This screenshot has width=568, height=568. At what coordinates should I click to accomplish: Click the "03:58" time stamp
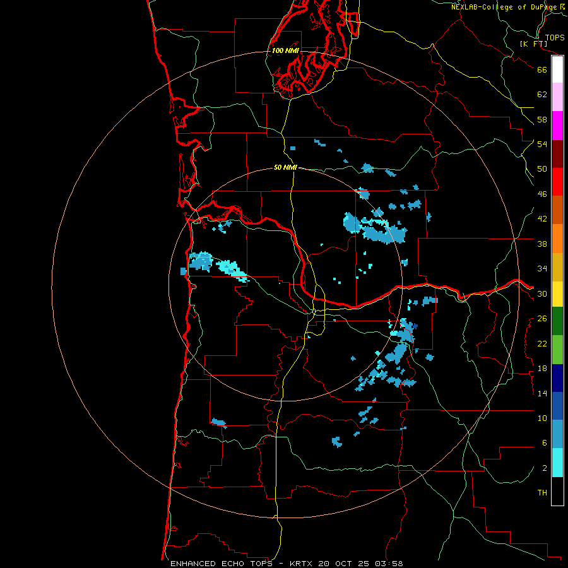coord(389,564)
